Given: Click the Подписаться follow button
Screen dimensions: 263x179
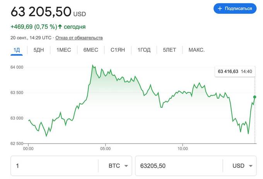Looking at the screenshot, I should point(235,8).
